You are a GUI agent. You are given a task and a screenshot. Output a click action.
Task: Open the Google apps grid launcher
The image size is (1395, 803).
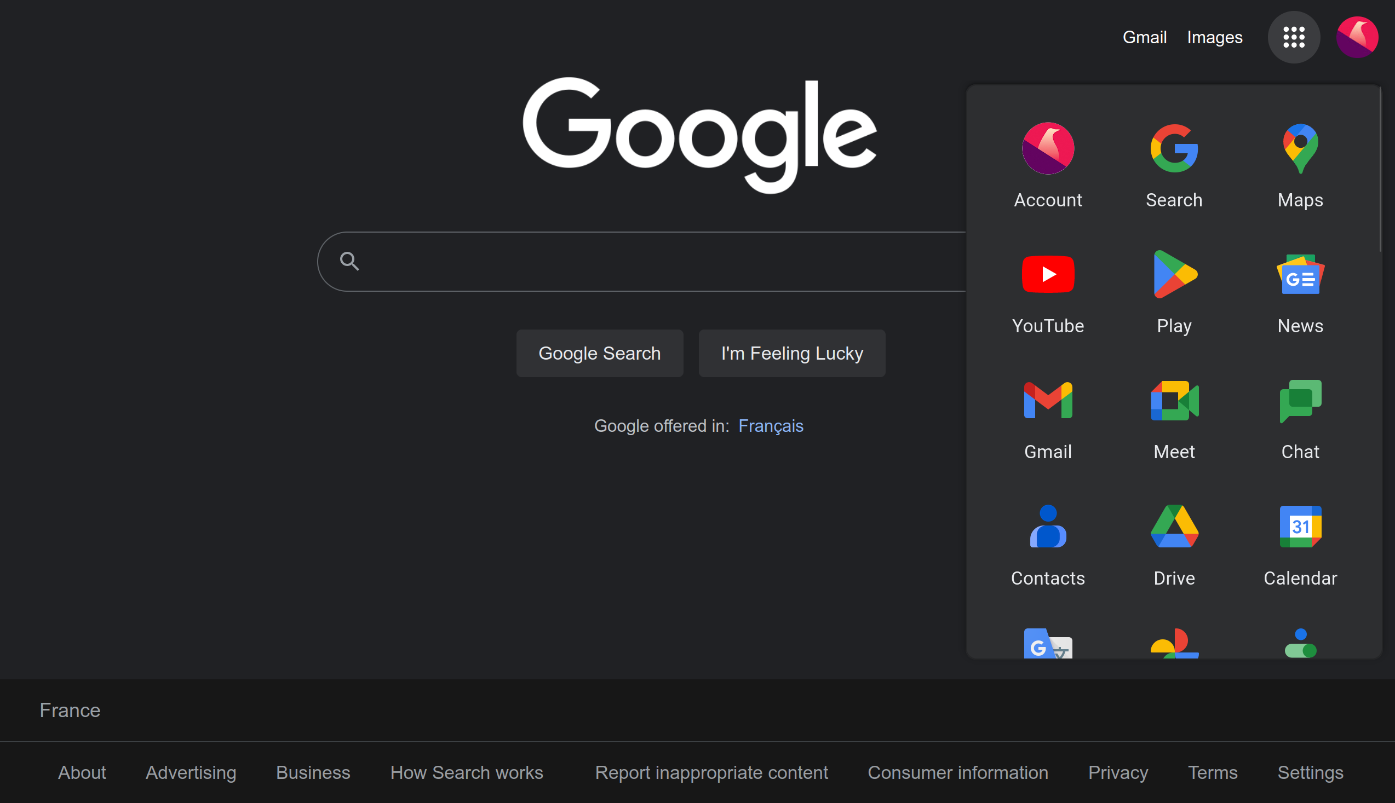click(1294, 38)
